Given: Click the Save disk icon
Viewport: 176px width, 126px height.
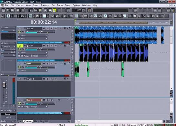Looking at the screenshot, I should tap(12, 10).
